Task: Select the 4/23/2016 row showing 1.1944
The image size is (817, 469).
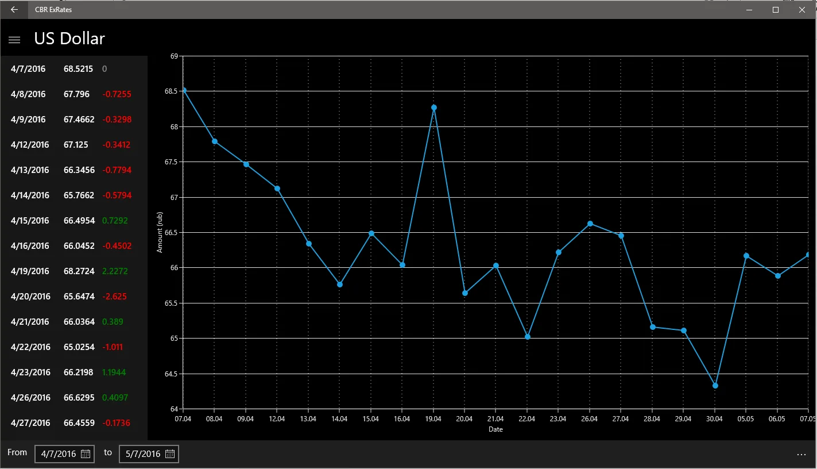Action: 73,372
